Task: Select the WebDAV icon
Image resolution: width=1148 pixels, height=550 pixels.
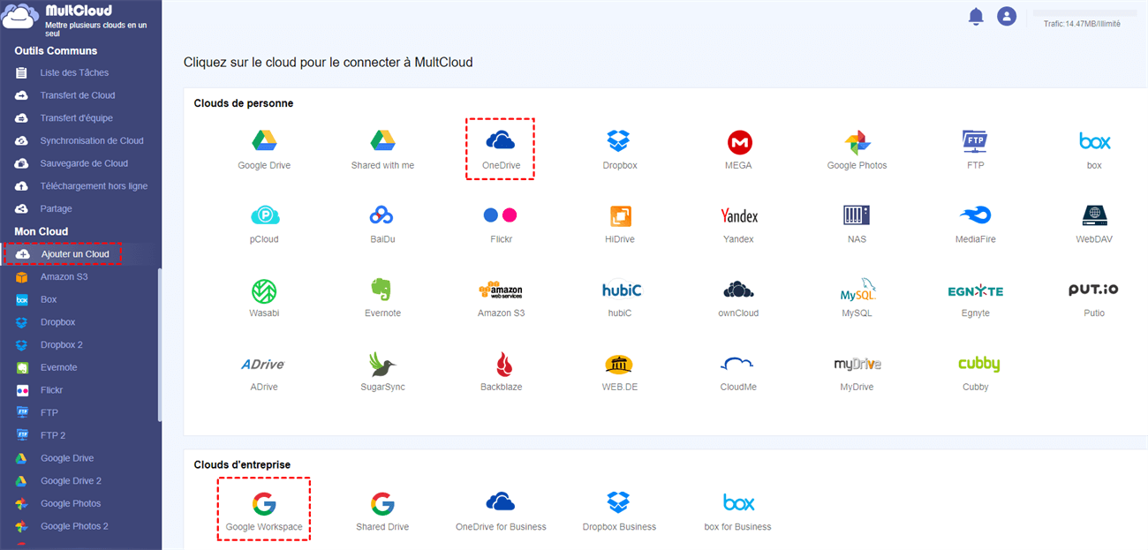Action: (1094, 215)
